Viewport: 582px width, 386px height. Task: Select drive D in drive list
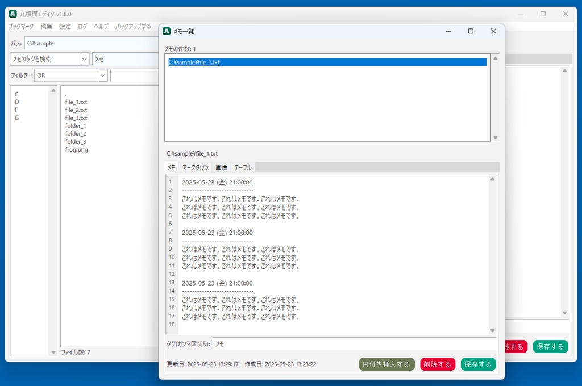coord(16,102)
